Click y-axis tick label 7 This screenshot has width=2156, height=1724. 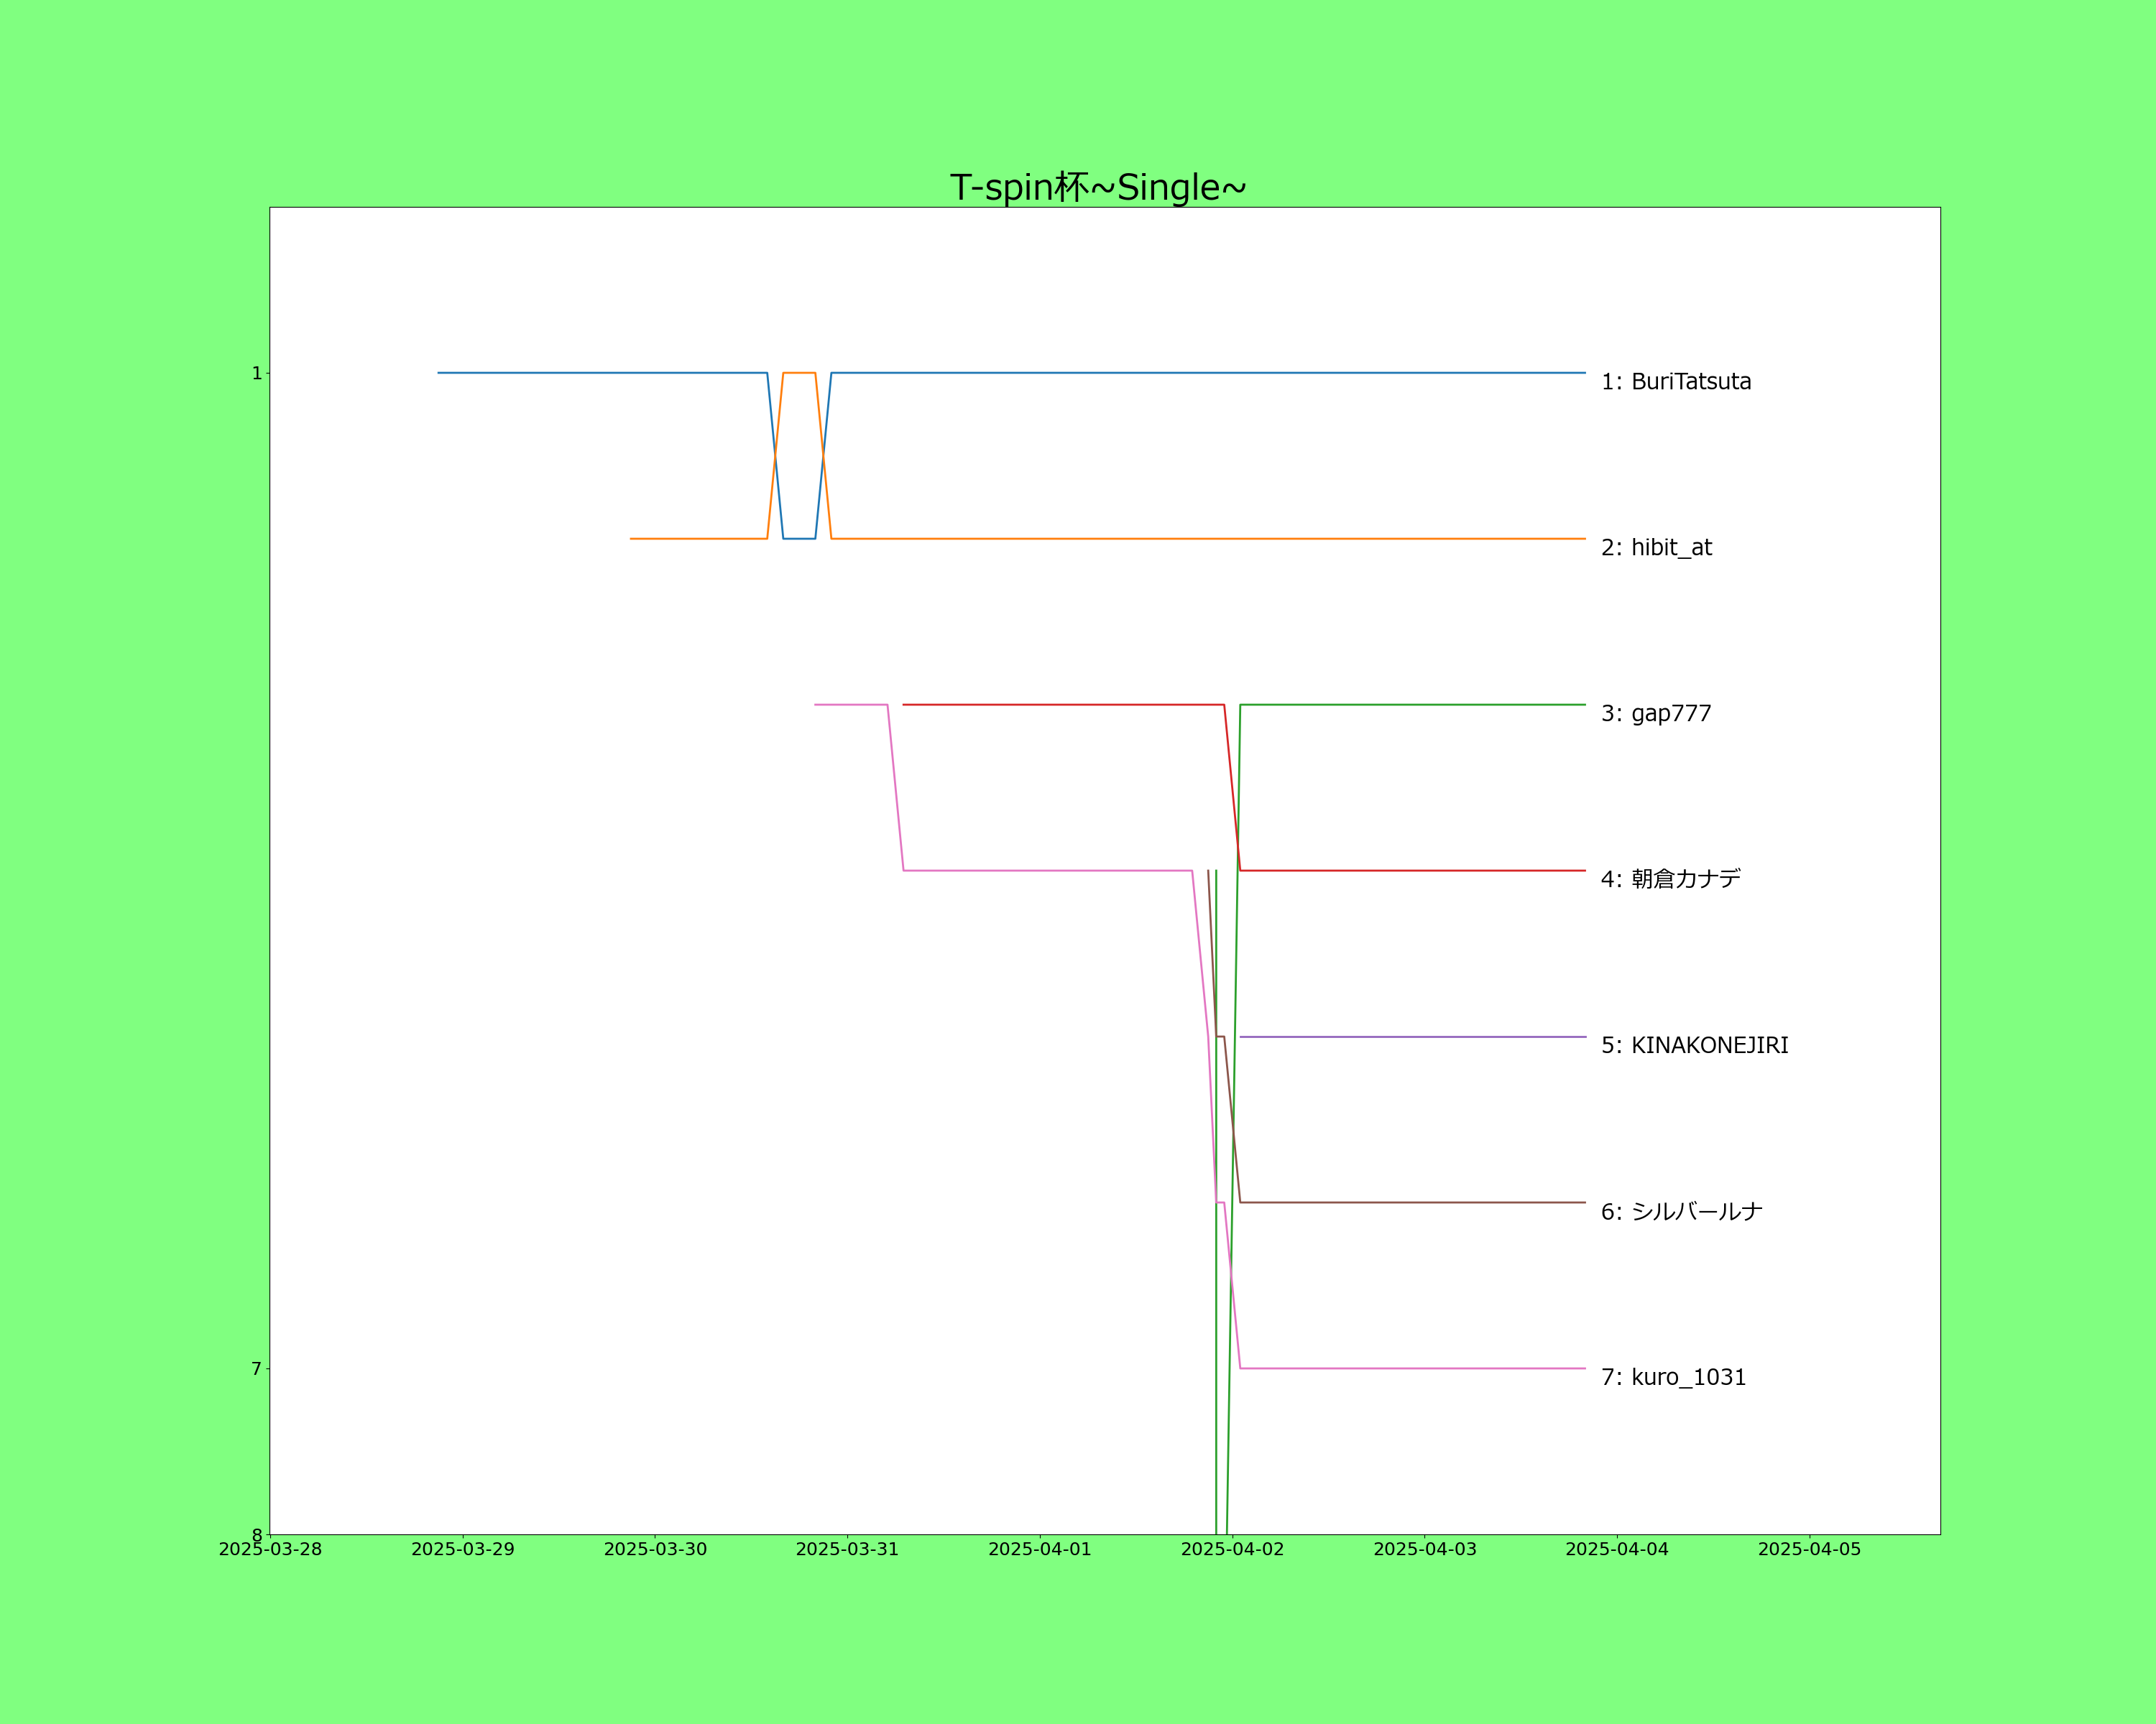pos(256,1369)
